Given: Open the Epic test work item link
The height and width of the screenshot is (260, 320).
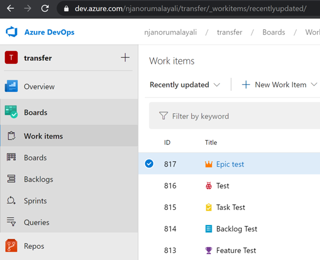Looking at the screenshot, I should [230, 164].
